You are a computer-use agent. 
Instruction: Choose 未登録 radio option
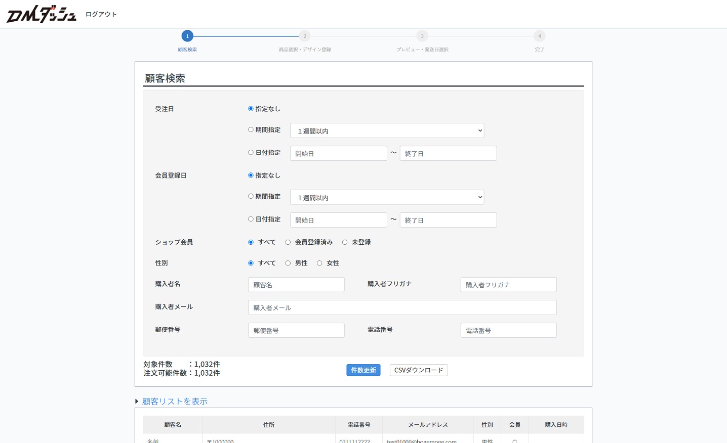click(345, 242)
